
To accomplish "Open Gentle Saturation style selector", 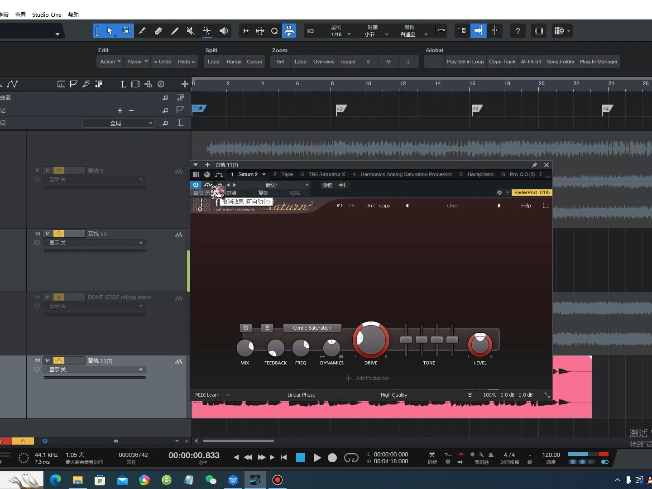I will pyautogui.click(x=312, y=328).
